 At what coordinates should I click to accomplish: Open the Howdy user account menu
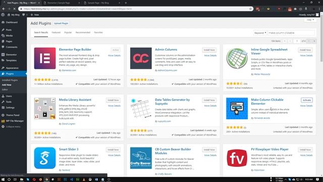[308, 15]
